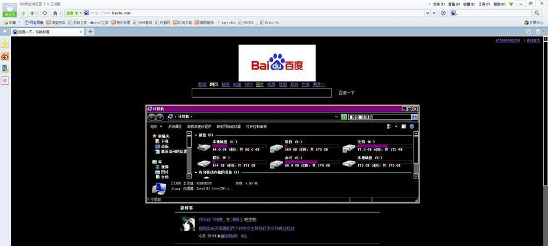
Task: Click the user avatar login icon
Action: click(x=9, y=9)
